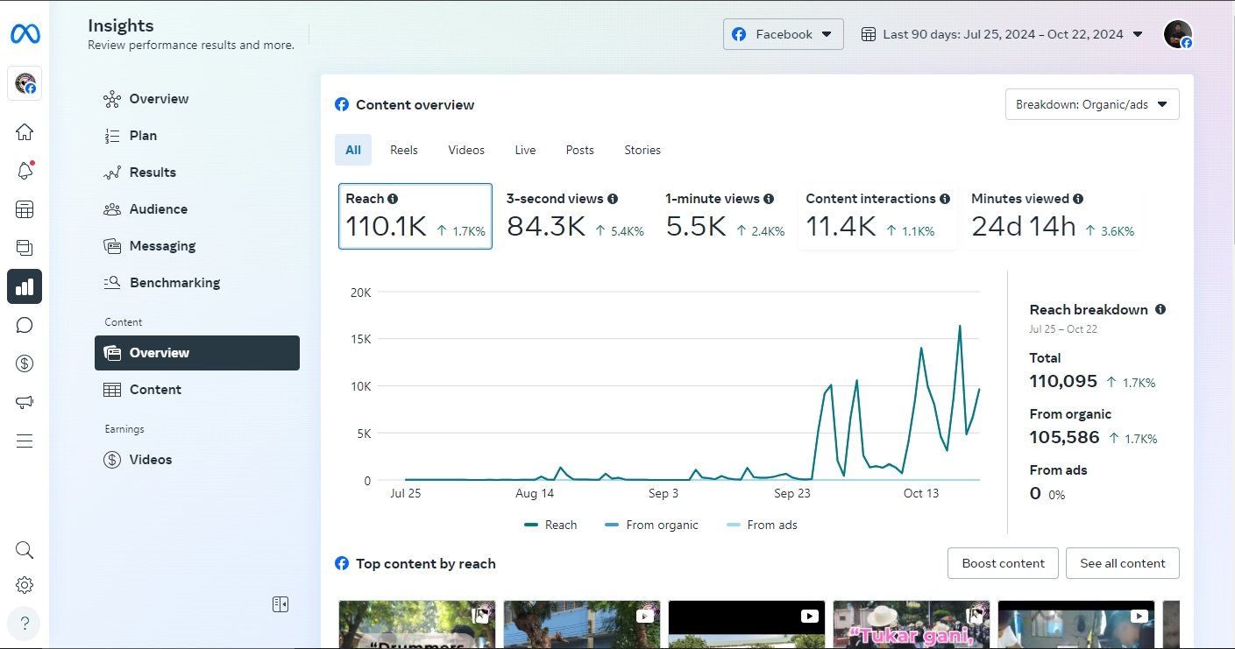Screen dimensions: 1235x649
Task: Click info icon next to 3-second views
Action: click(x=613, y=199)
